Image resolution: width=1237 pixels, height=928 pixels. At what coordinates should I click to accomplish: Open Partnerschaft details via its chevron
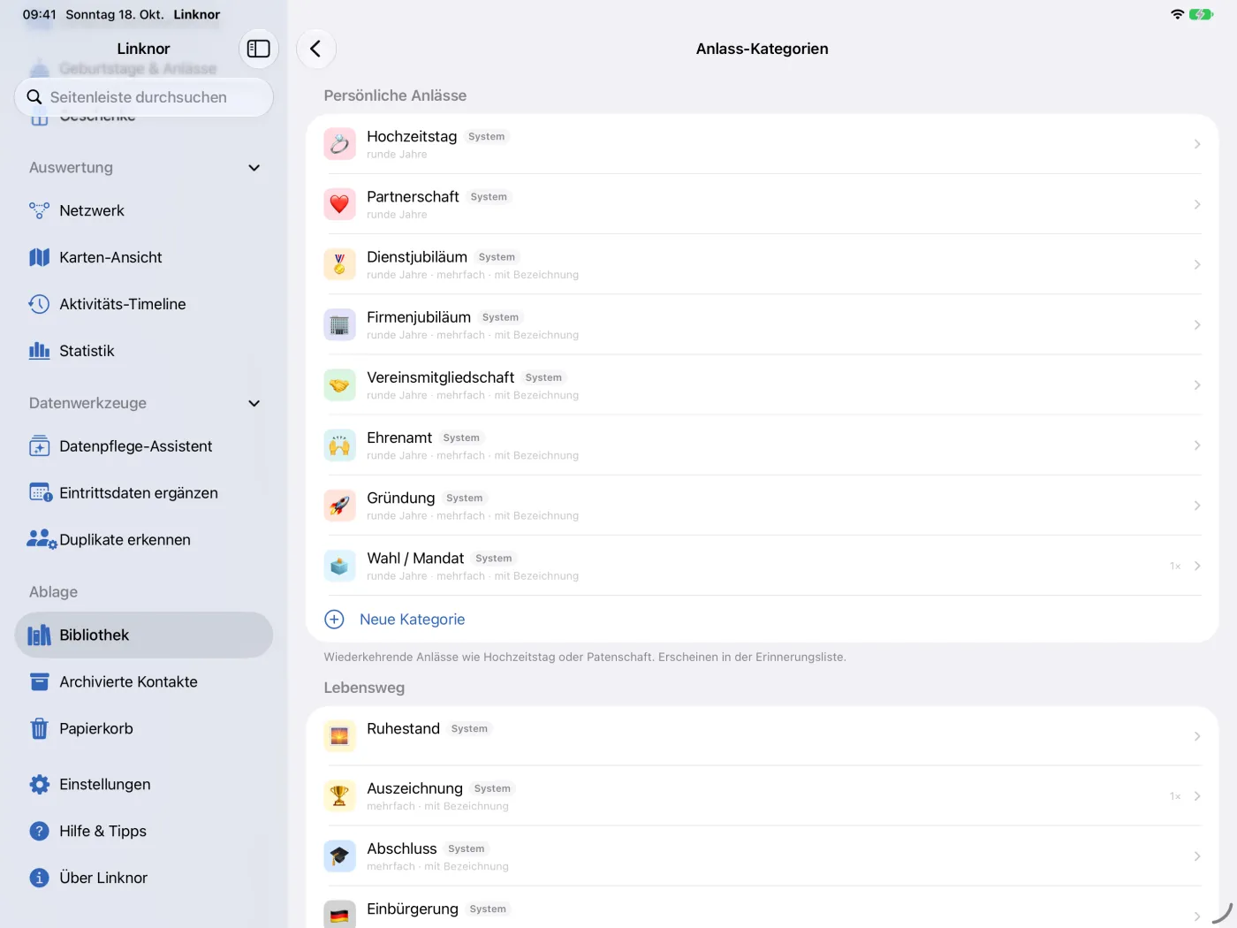(1197, 204)
